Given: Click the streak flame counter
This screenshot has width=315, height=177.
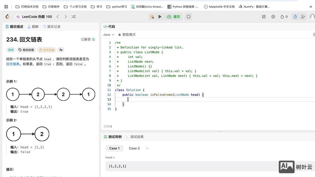Looking at the screenshot, I should (284, 17).
